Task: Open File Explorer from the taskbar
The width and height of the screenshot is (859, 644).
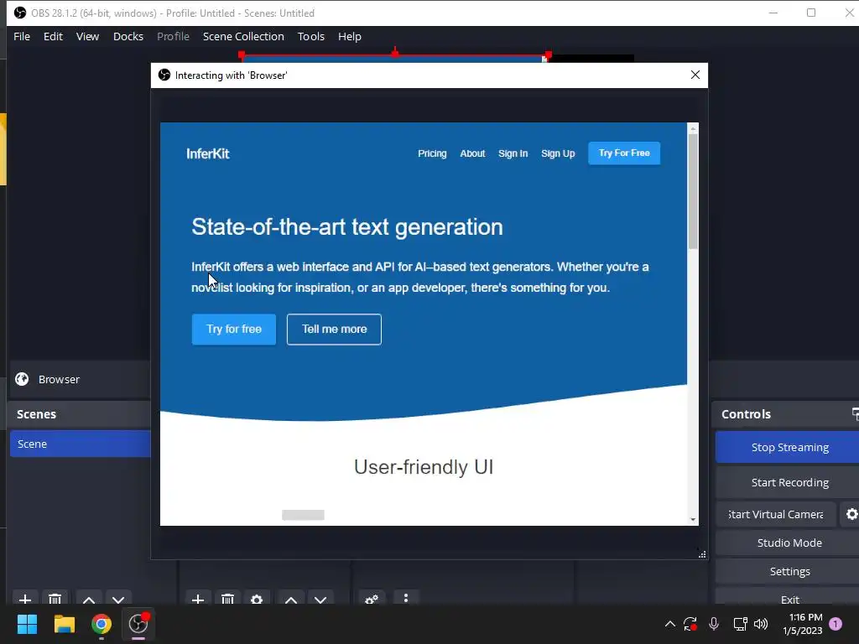Action: coord(64,624)
